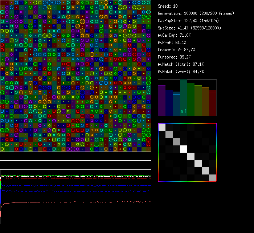This screenshot has width=254, height=233.
Task: Select the orange histogram bar
Action: [205, 102]
